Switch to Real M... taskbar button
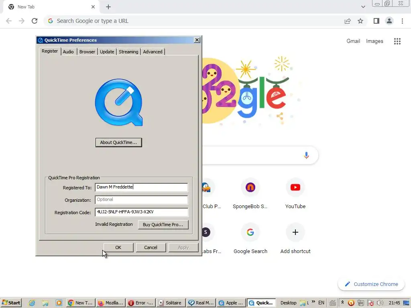This screenshot has height=308, width=411. pyautogui.click(x=201, y=303)
